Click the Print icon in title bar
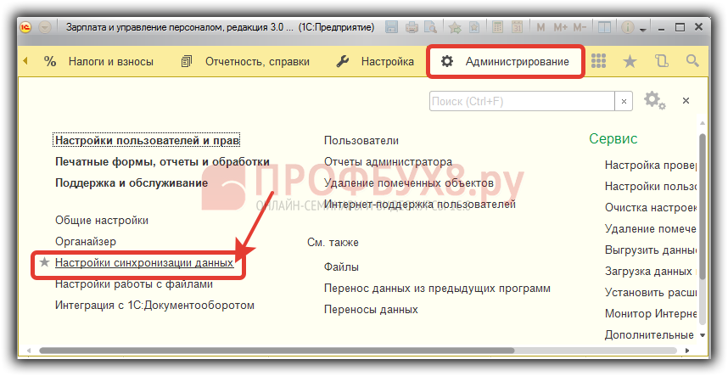728x376 pixels. 412,27
